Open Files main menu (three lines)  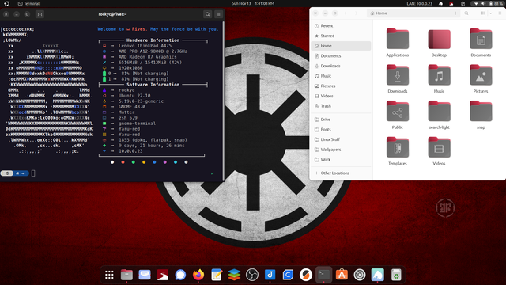tap(500, 13)
